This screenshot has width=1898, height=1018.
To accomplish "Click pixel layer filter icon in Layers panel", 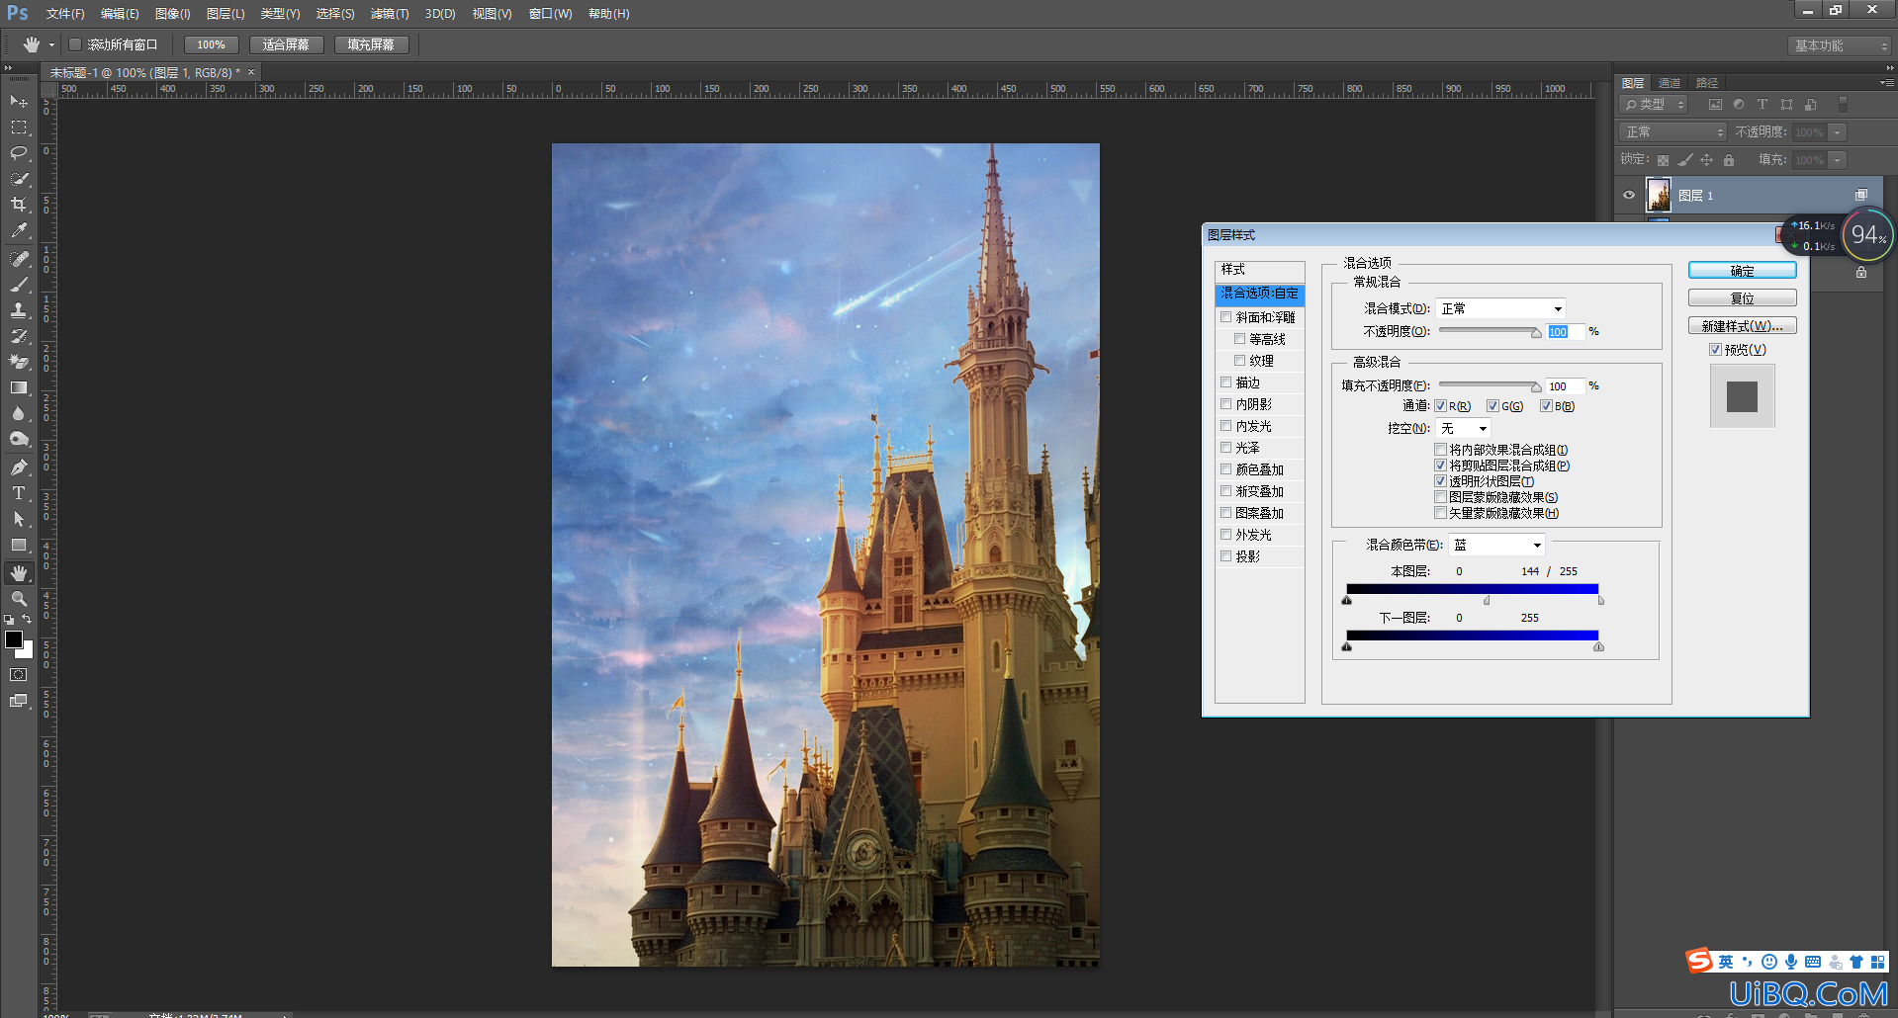I will 1715,105.
